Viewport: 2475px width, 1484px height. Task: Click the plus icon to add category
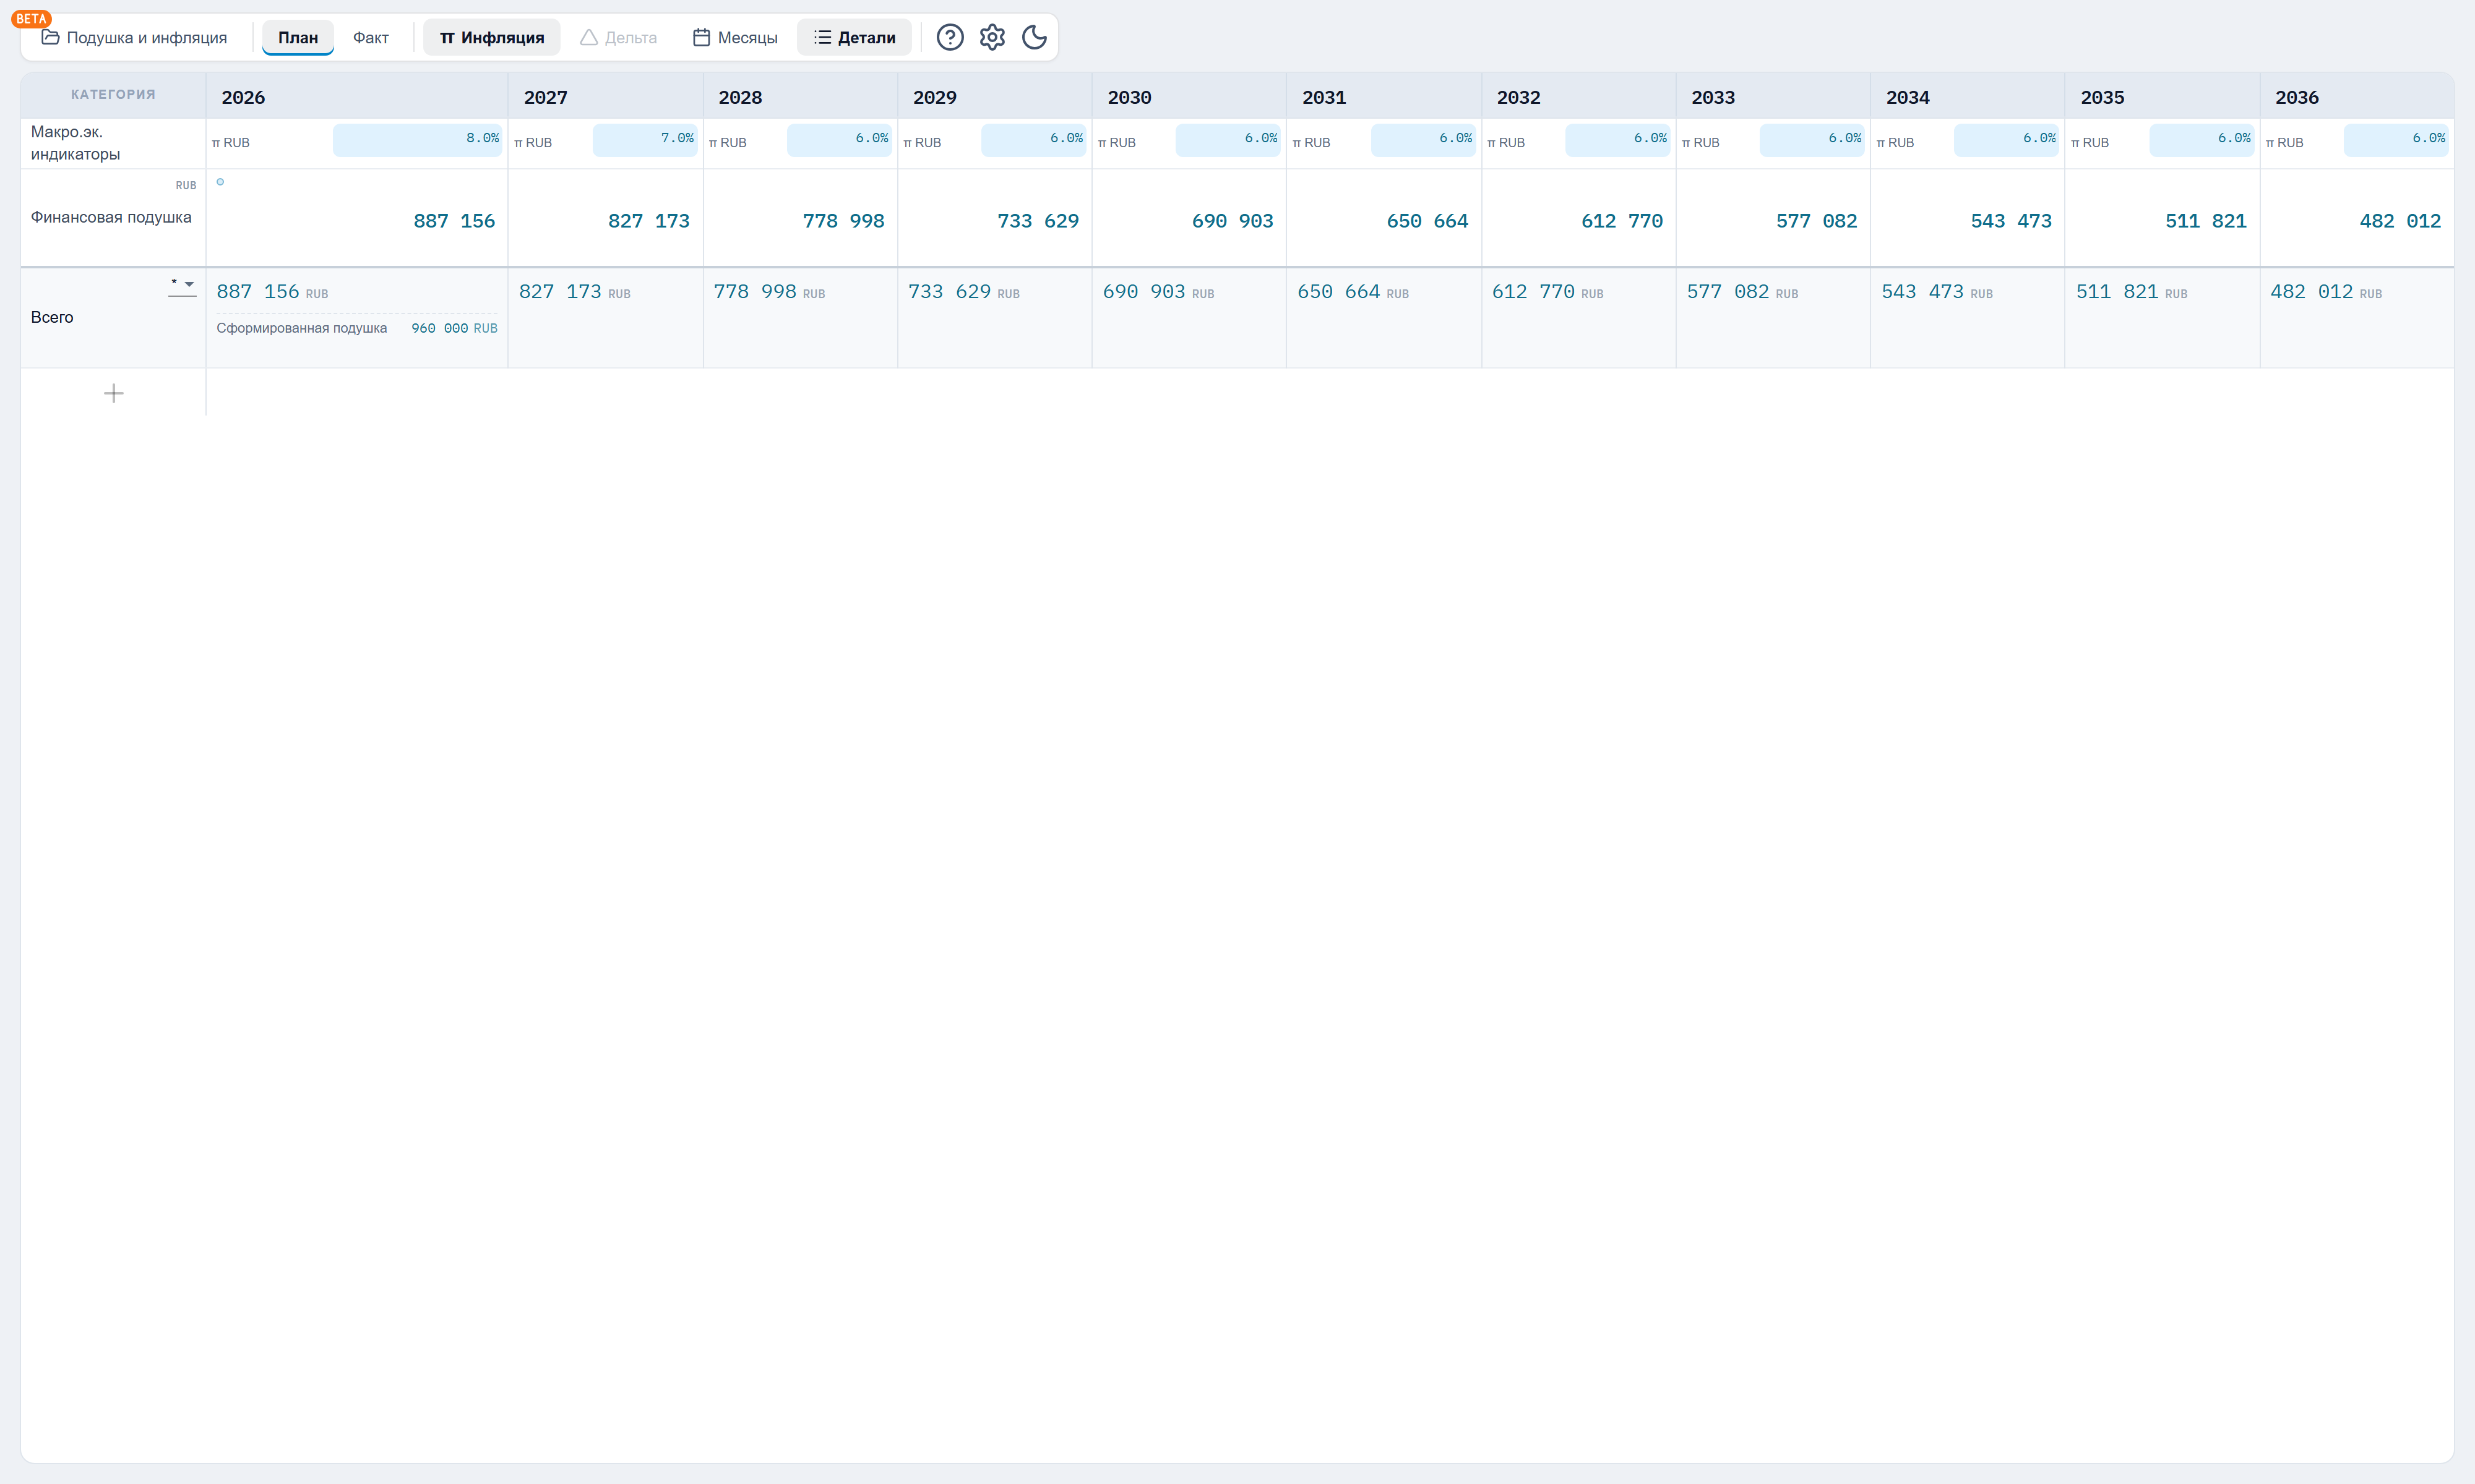pyautogui.click(x=114, y=393)
